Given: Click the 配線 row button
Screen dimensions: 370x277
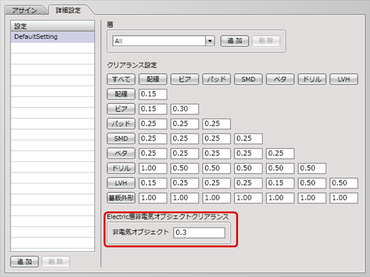Looking at the screenshot, I should tap(121, 94).
